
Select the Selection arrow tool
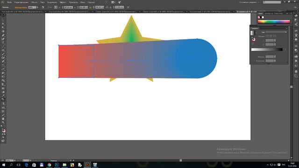[3, 20]
